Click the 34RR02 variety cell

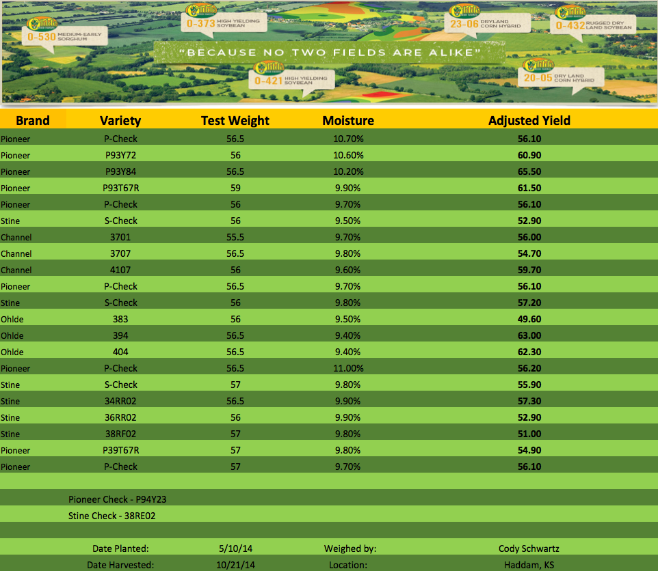(x=120, y=401)
